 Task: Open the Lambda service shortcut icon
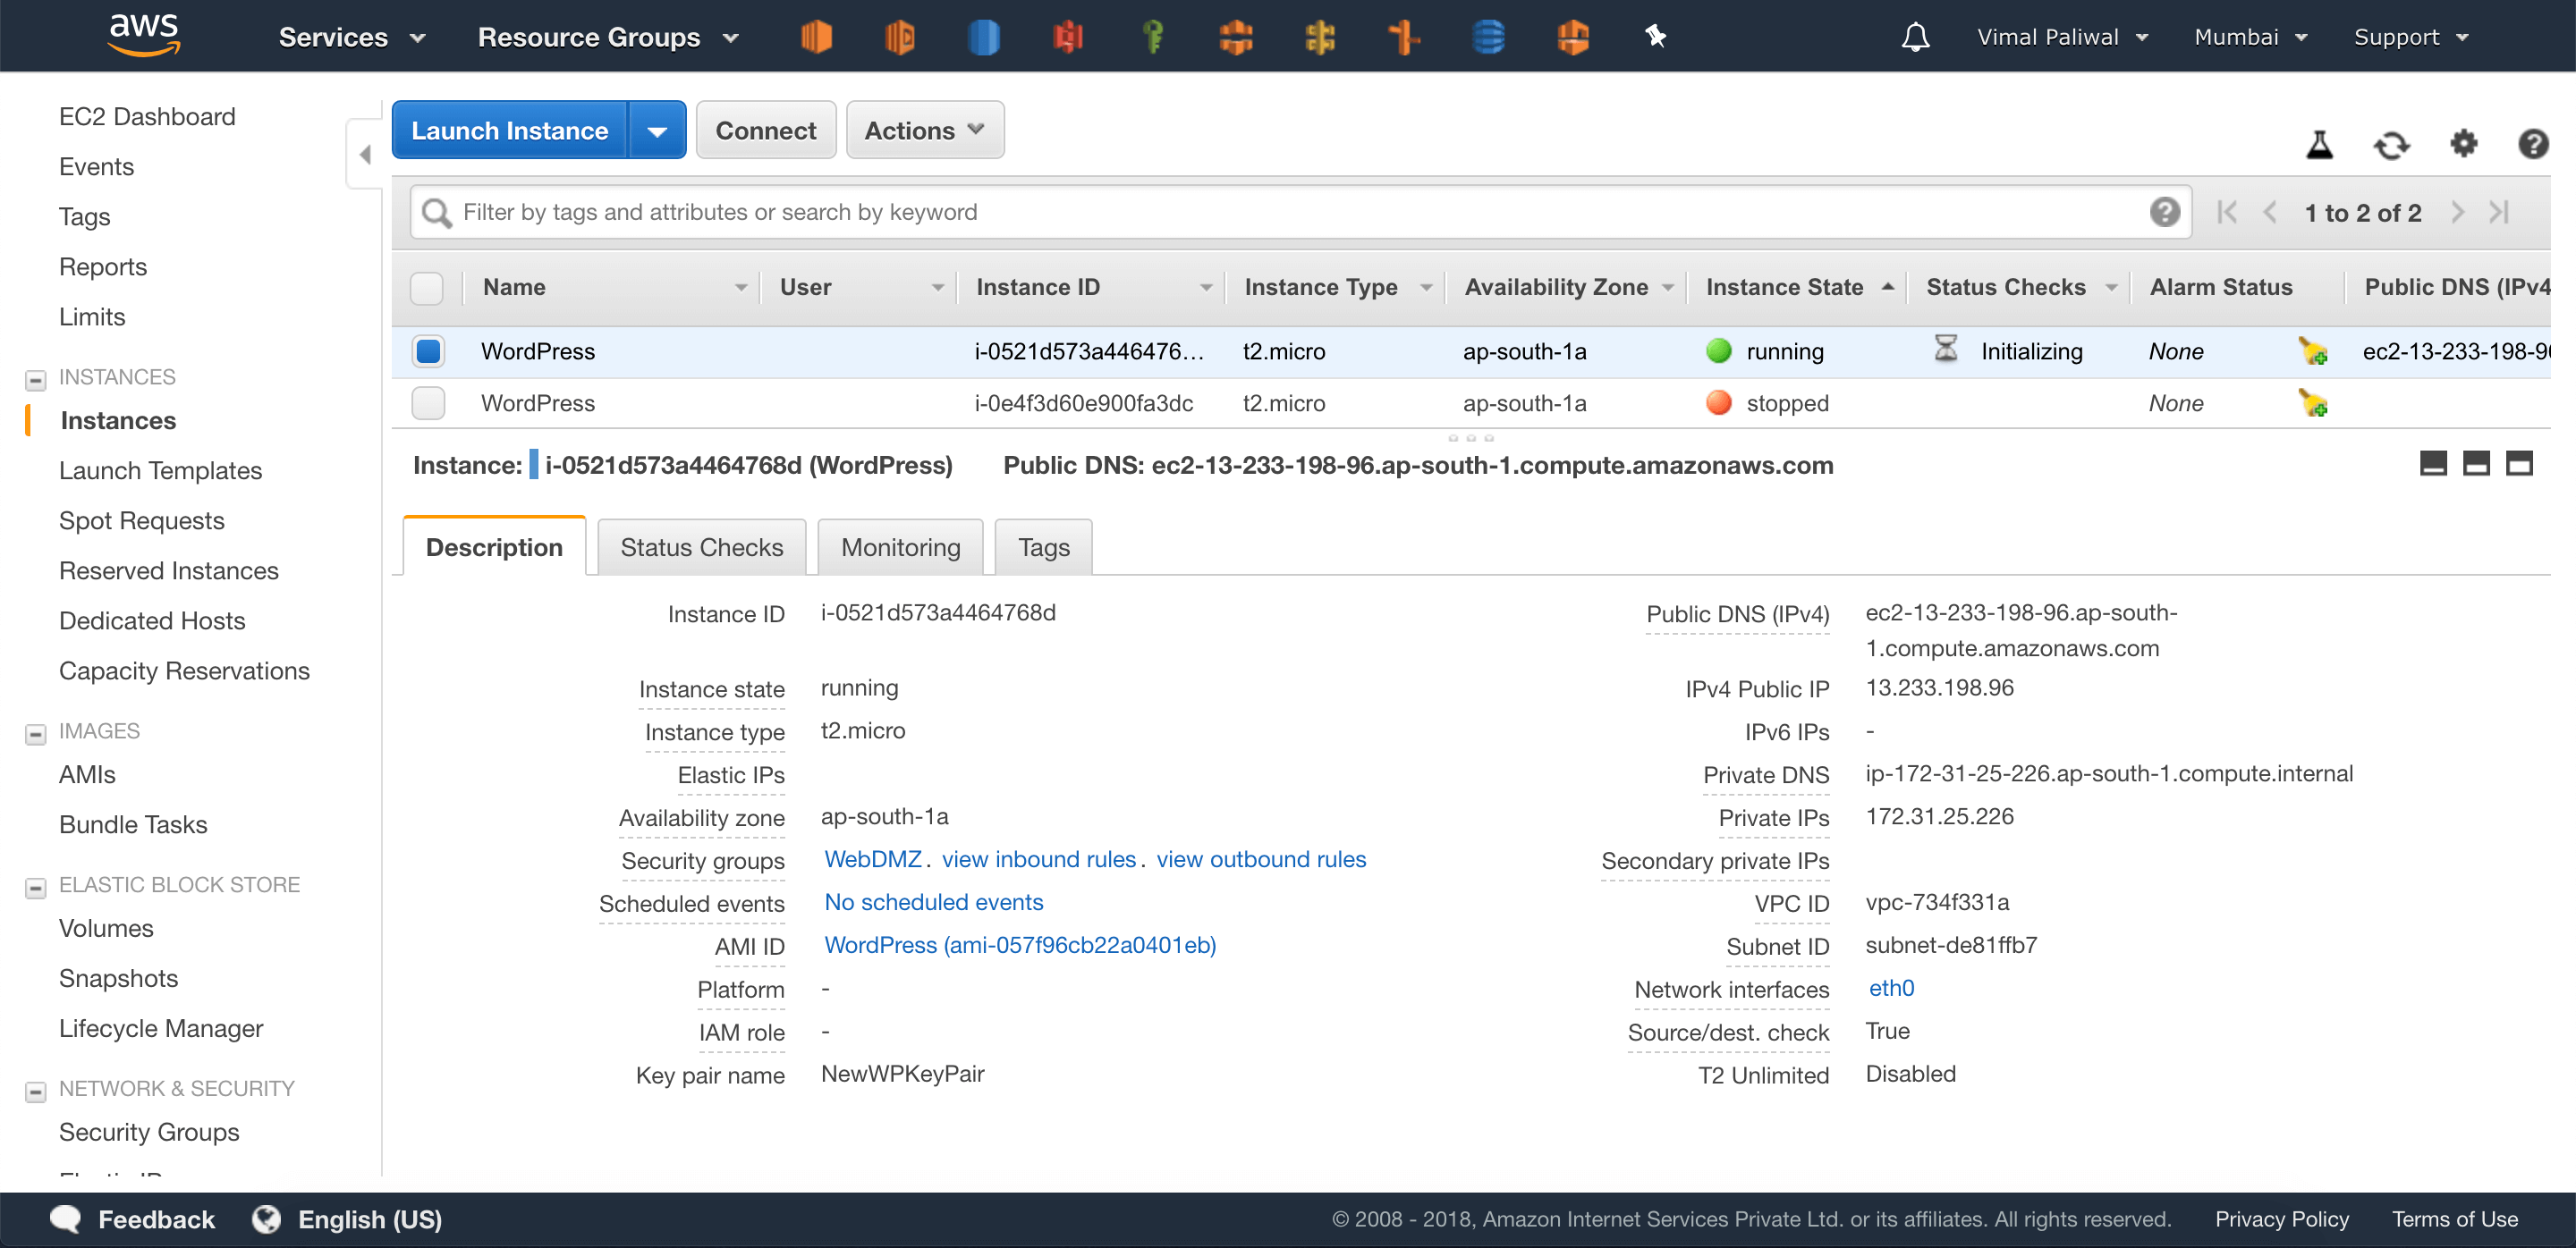click(x=900, y=37)
